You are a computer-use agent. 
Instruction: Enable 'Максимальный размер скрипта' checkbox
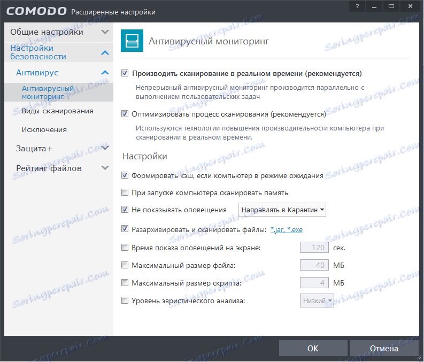click(125, 283)
